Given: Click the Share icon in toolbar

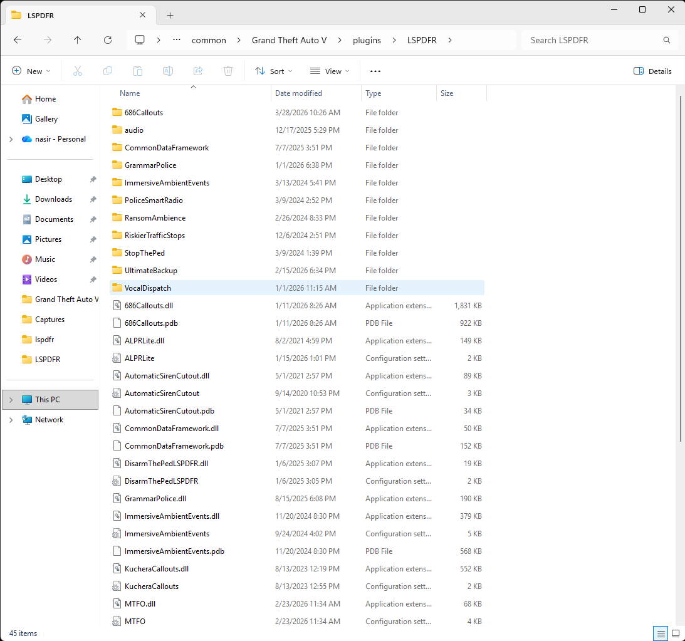Looking at the screenshot, I should pyautogui.click(x=198, y=71).
